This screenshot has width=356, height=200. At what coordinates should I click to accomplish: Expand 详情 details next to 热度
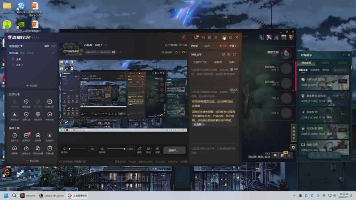[x=233, y=46]
